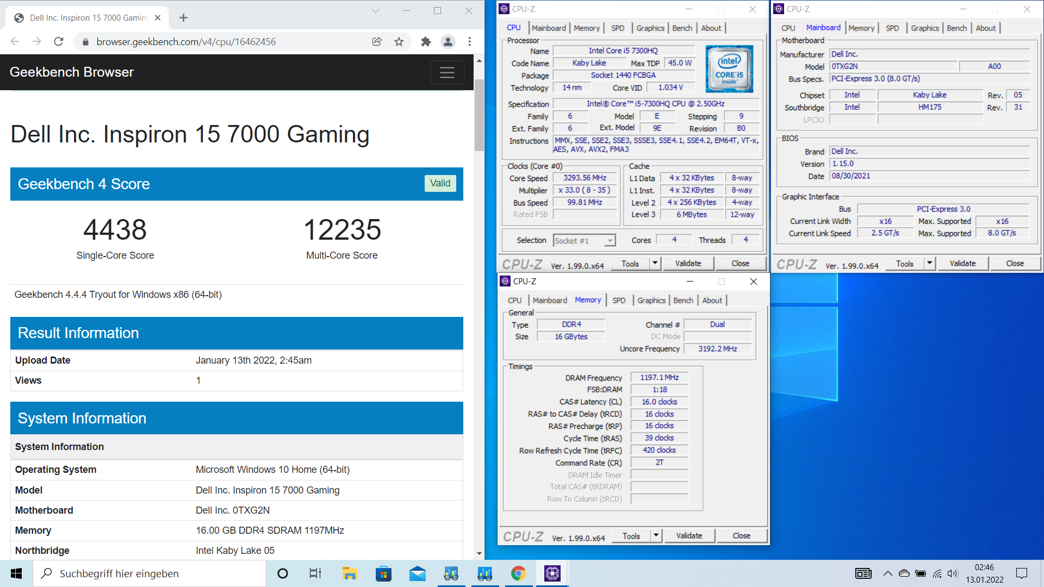
Task: Open the About tab in the Memory CPU-Z window
Action: pyautogui.click(x=712, y=301)
